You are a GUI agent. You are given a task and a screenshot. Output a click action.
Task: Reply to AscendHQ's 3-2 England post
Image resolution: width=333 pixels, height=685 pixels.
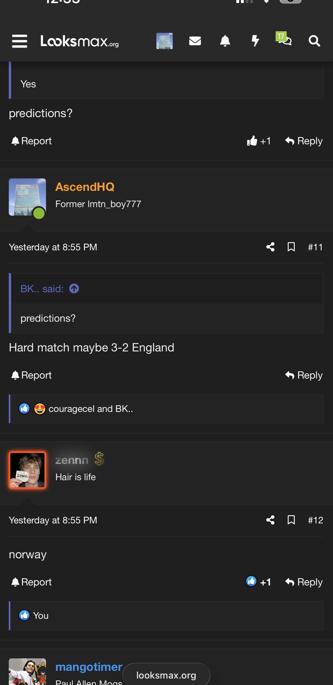pyautogui.click(x=304, y=375)
